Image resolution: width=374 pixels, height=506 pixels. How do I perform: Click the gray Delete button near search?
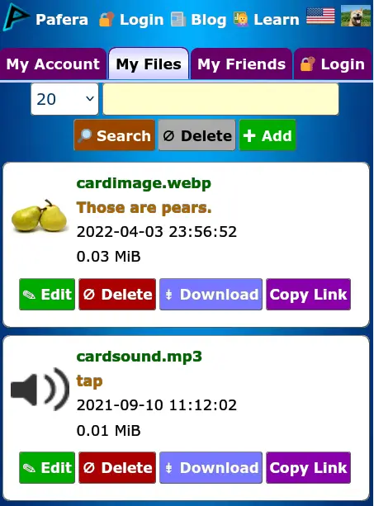pyautogui.click(x=196, y=135)
